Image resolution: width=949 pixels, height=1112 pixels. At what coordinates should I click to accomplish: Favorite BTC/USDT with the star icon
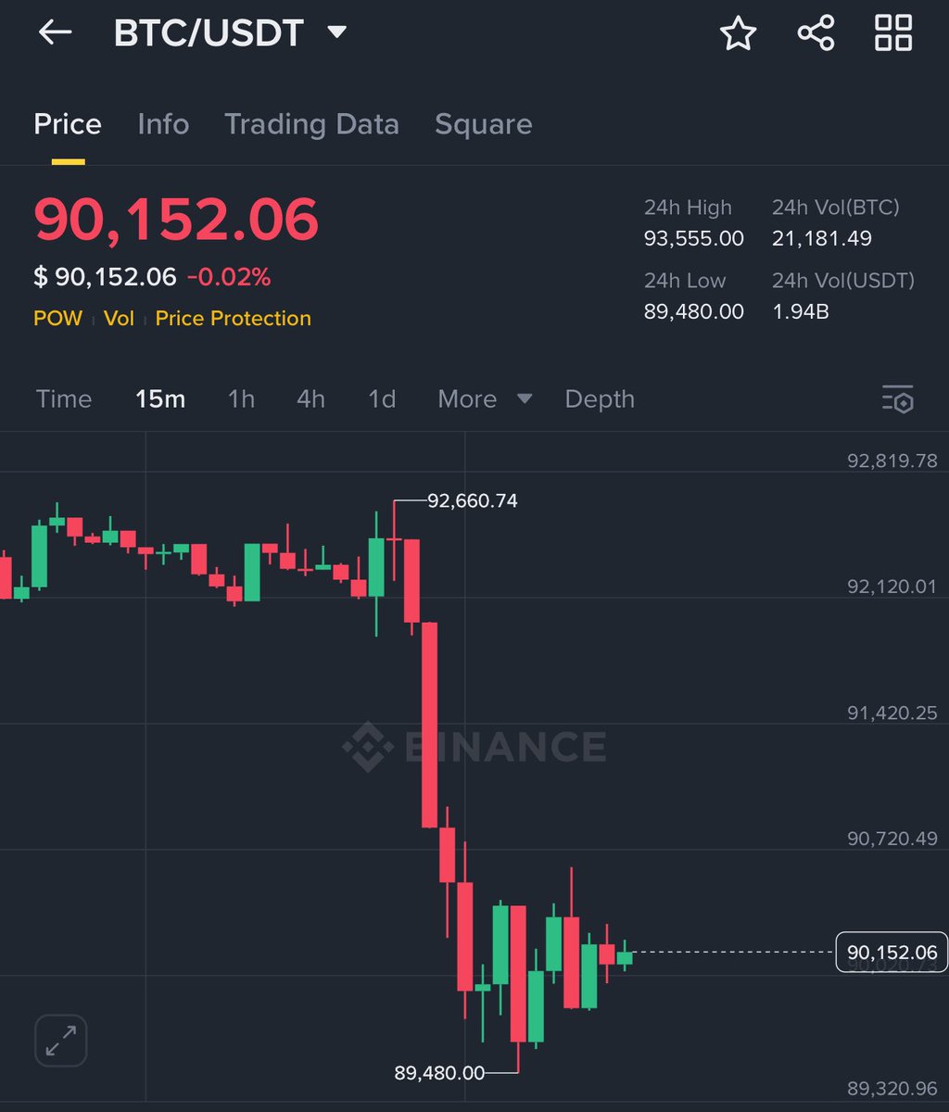[x=739, y=32]
